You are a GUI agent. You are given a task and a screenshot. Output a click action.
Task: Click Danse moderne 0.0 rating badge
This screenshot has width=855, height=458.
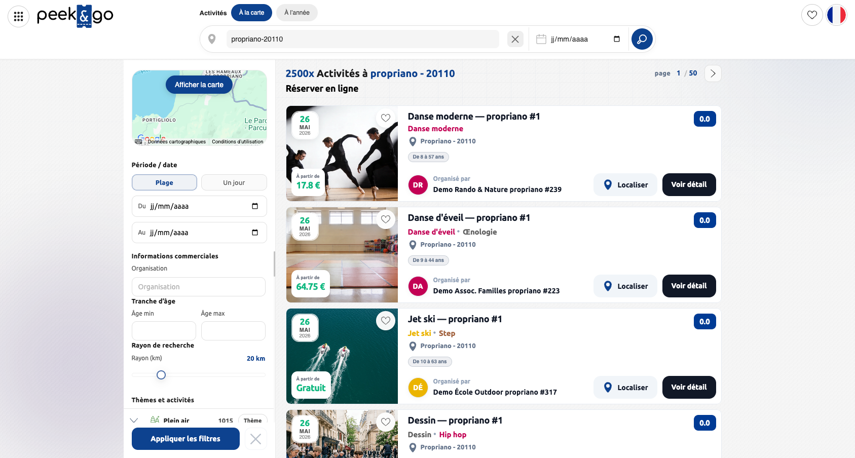(x=704, y=119)
